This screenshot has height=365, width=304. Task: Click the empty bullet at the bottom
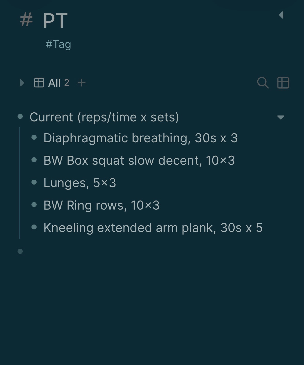[20, 251]
